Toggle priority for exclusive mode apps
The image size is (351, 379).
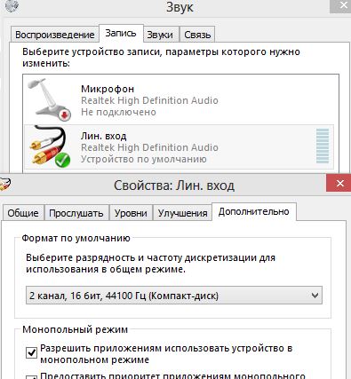pyautogui.click(x=31, y=377)
